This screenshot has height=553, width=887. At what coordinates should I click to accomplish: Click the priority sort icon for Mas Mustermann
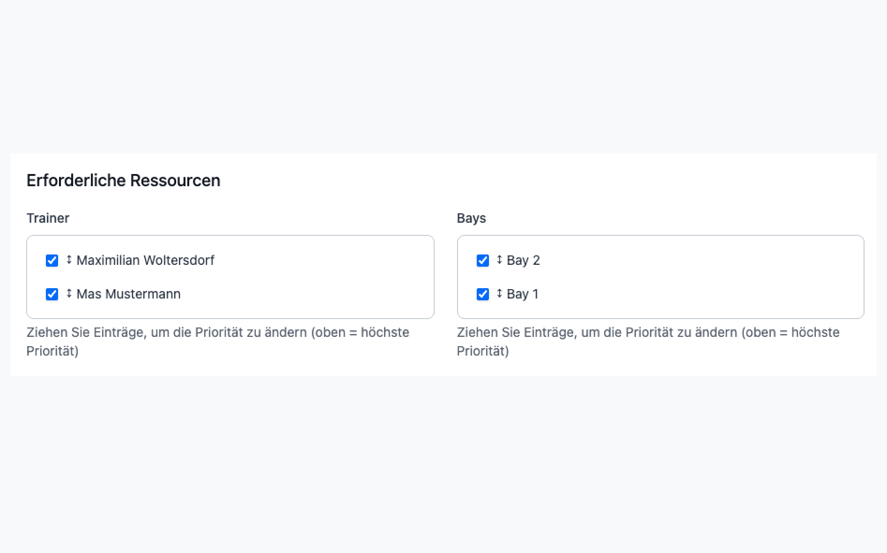pos(68,294)
